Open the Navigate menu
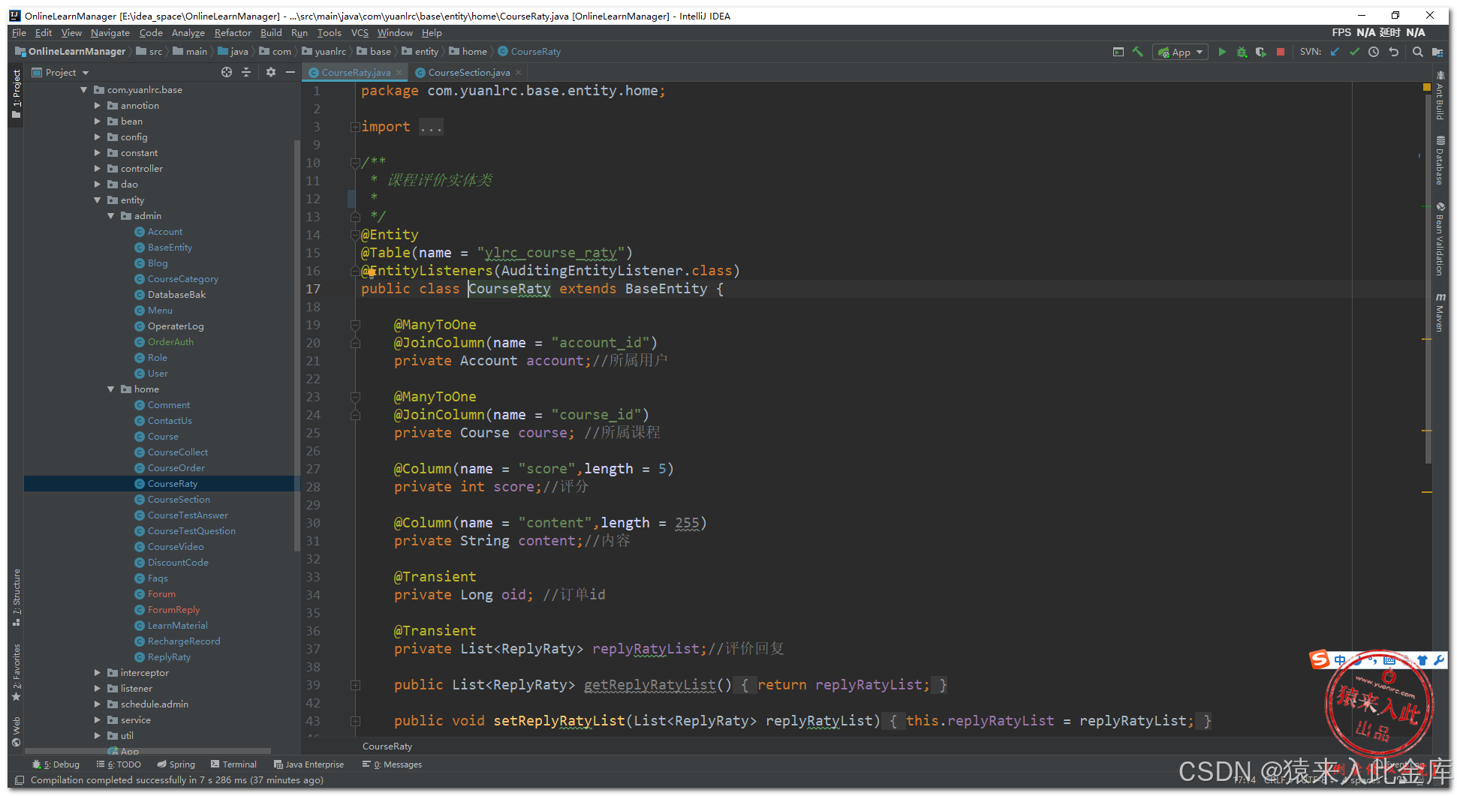The height and width of the screenshot is (796, 1457). (x=110, y=33)
